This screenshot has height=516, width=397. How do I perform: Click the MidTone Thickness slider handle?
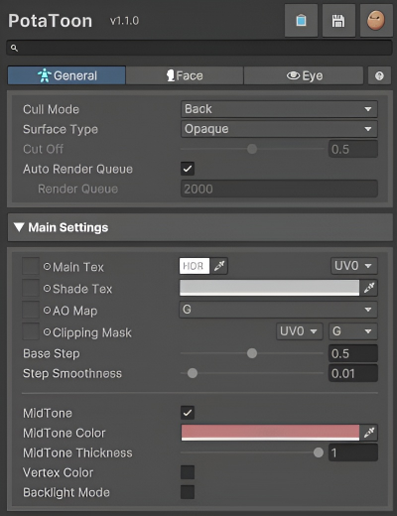[319, 452]
